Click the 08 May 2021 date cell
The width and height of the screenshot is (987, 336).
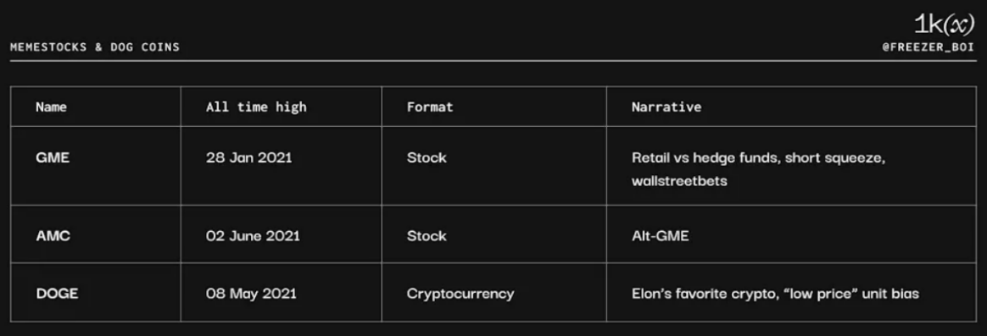tap(251, 294)
